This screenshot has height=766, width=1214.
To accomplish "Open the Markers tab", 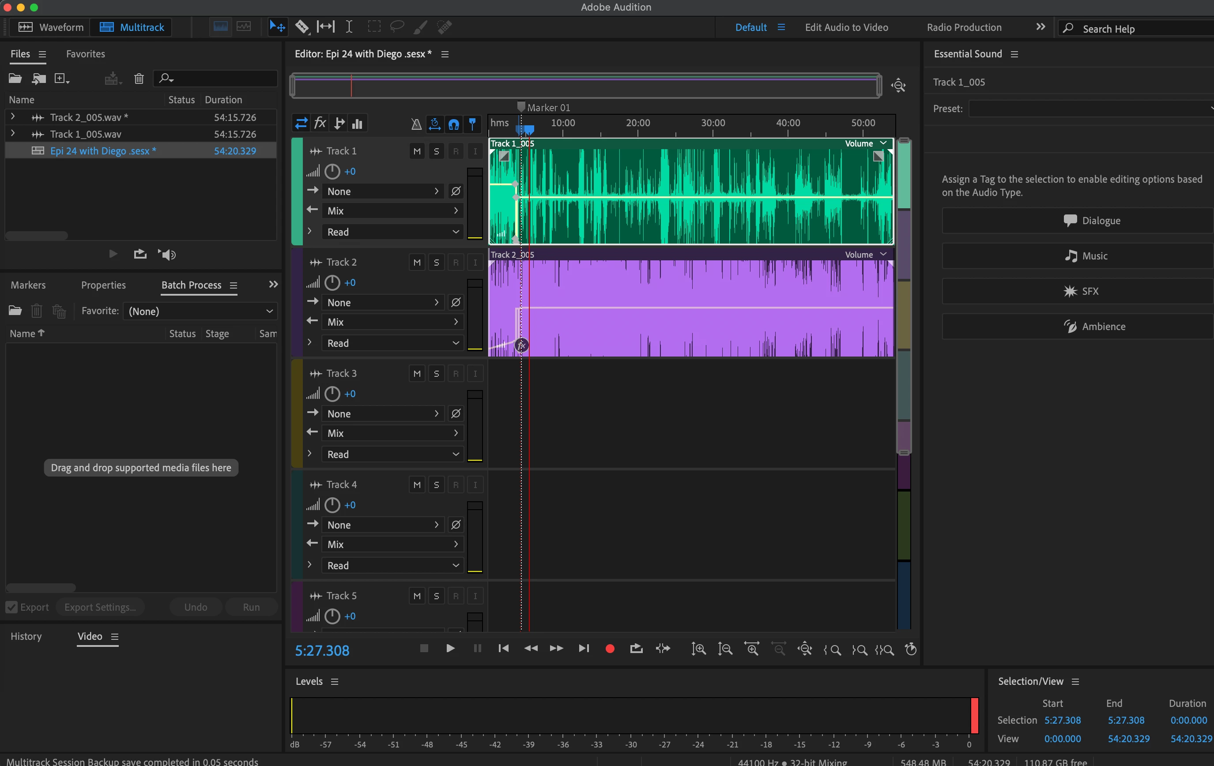I will pos(28,285).
